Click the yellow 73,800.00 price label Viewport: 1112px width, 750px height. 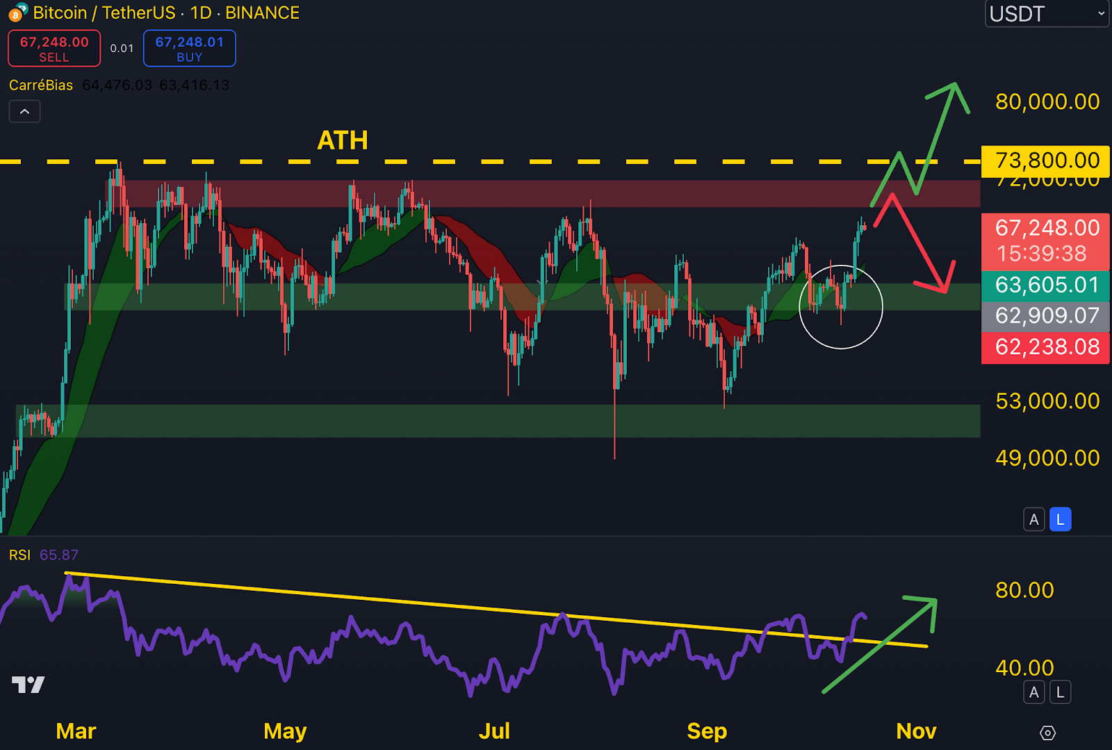point(1046,161)
